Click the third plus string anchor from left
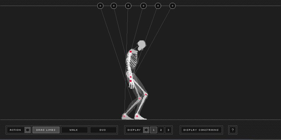Image resolution: width=281 pixels, height=140 pixels. [x=128, y=6]
